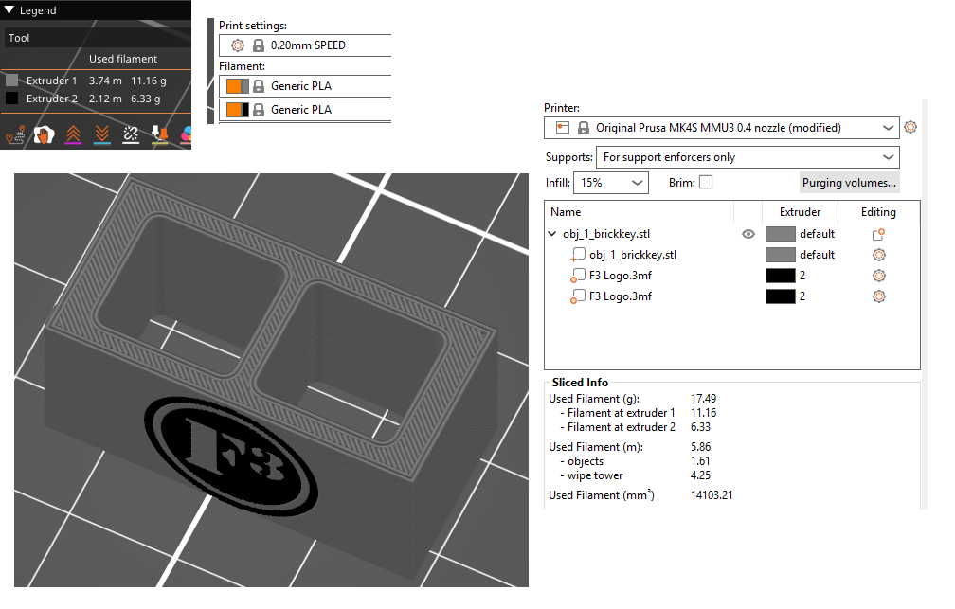Select second F3 Logo.3mf modifier
Screen dimensions: 955x609
click(x=620, y=296)
